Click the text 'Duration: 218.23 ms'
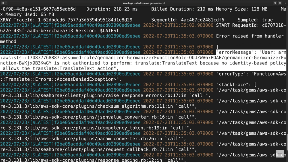288x162 pixels. tap(112, 9)
